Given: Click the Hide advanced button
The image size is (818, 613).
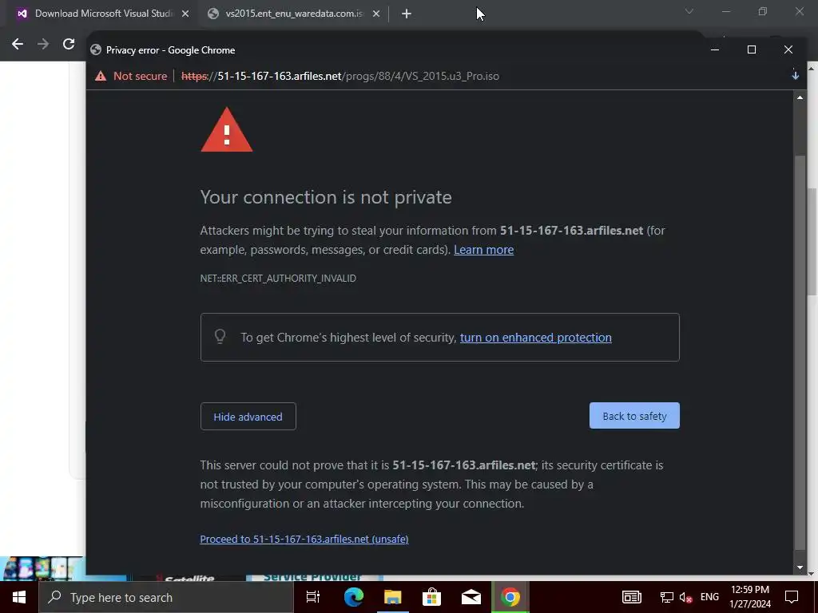Looking at the screenshot, I should click(248, 417).
